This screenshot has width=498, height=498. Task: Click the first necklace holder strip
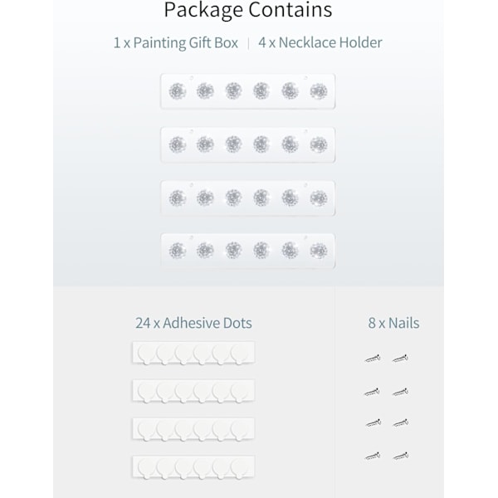[247, 91]
